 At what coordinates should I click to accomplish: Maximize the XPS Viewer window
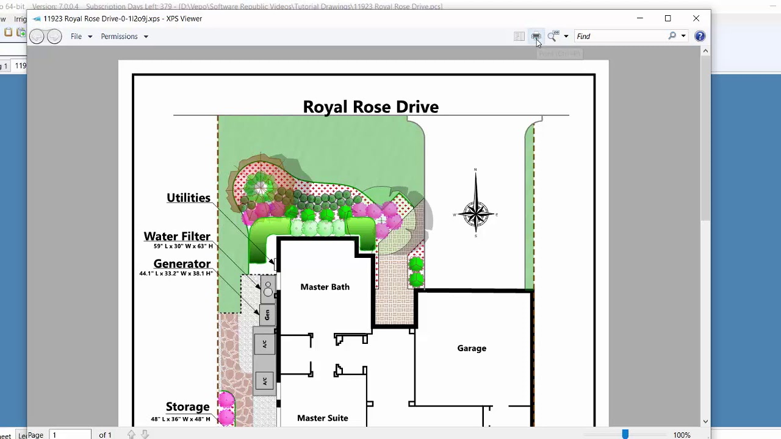pyautogui.click(x=668, y=18)
